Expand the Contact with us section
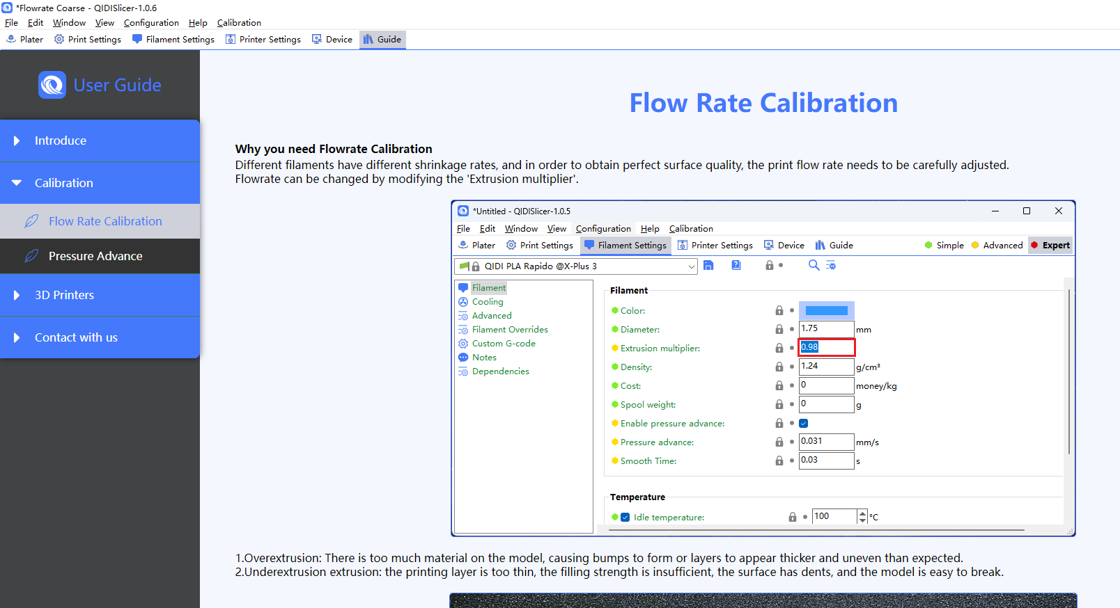 point(76,337)
